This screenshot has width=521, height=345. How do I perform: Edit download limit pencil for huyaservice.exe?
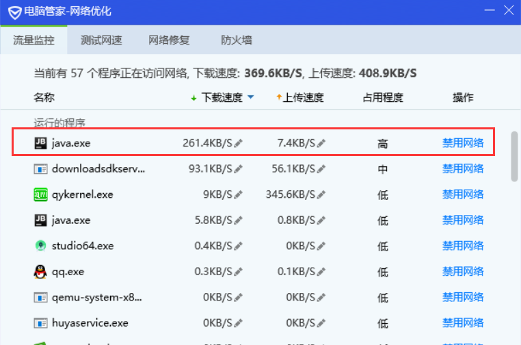point(238,323)
